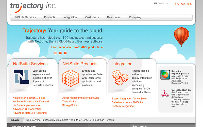
Task: Open the NetSuite Services menu
Action: click(x=25, y=17)
